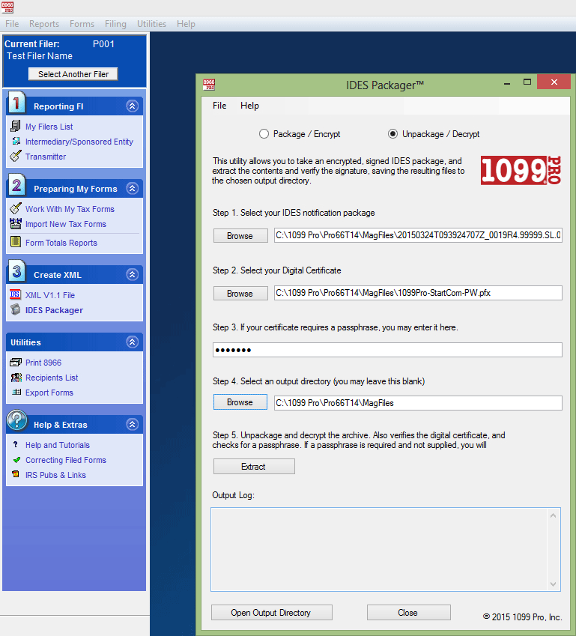Click Open Output Directory button

click(x=271, y=613)
